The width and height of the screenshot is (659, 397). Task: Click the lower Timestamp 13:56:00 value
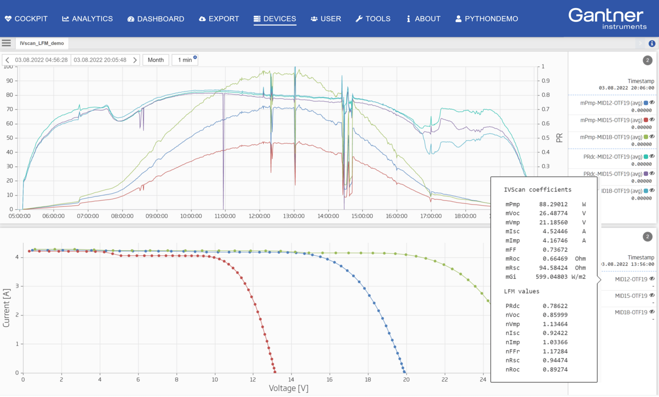pos(629,264)
